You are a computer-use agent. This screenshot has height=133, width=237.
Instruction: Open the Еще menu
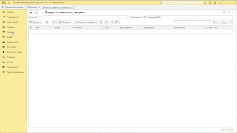click(224, 22)
